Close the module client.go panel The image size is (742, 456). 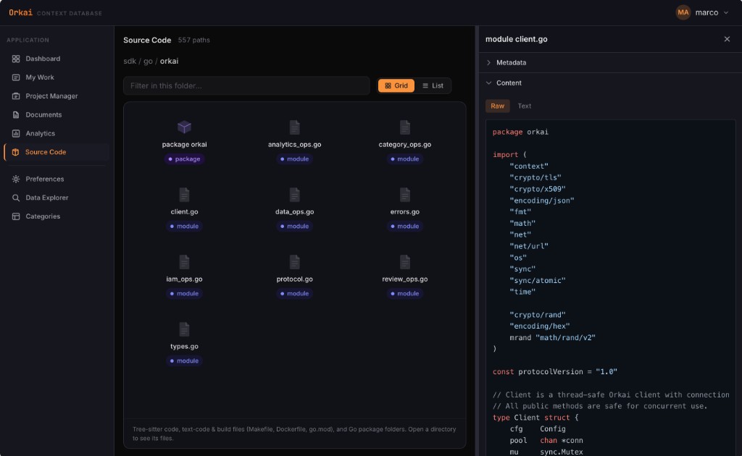[727, 39]
